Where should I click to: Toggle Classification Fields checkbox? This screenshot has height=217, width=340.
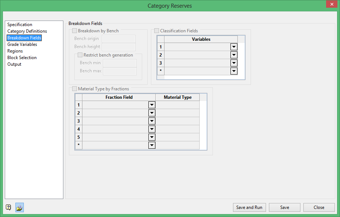click(157, 31)
